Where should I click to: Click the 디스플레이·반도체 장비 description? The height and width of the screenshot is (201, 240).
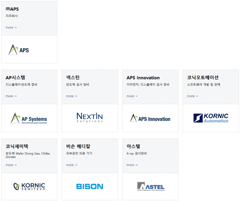coord(21,84)
